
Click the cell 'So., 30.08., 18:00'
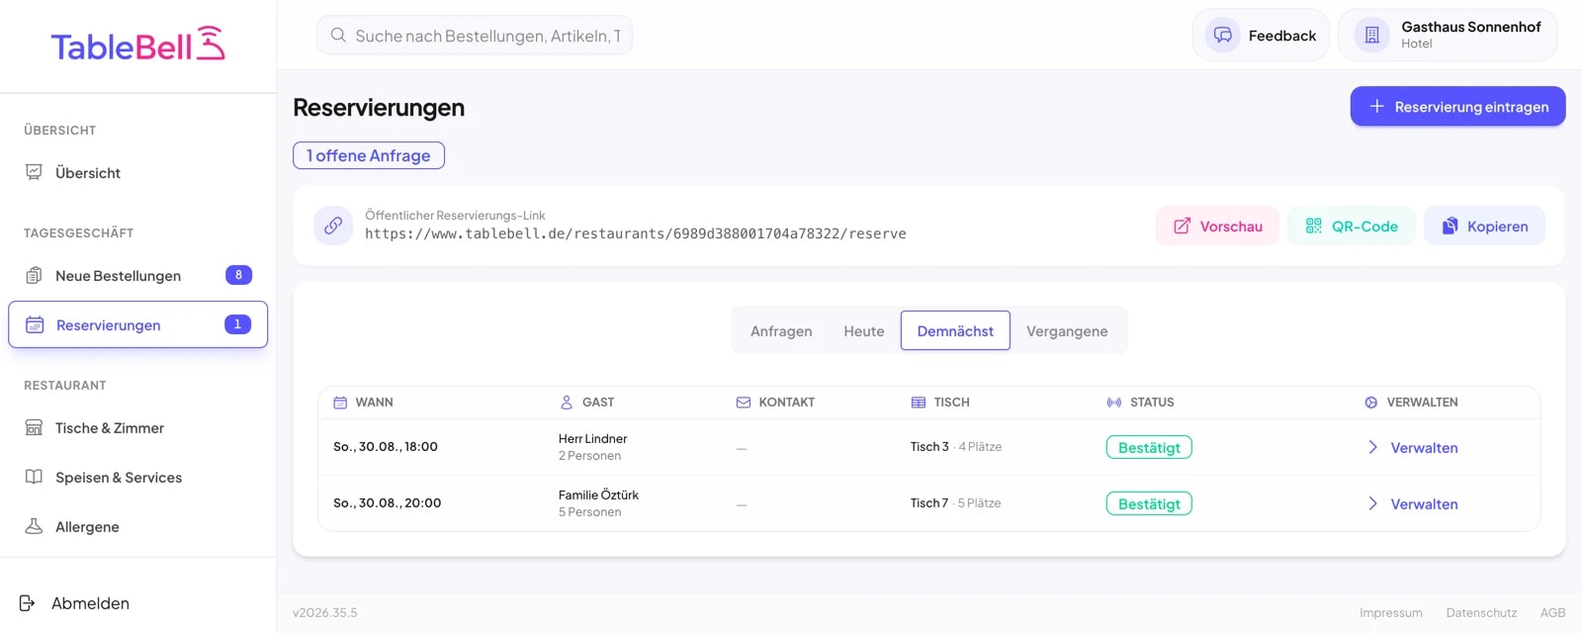point(386,447)
